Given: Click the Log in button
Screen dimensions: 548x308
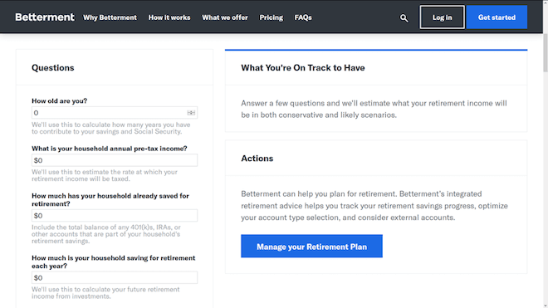Looking at the screenshot, I should 442,17.
